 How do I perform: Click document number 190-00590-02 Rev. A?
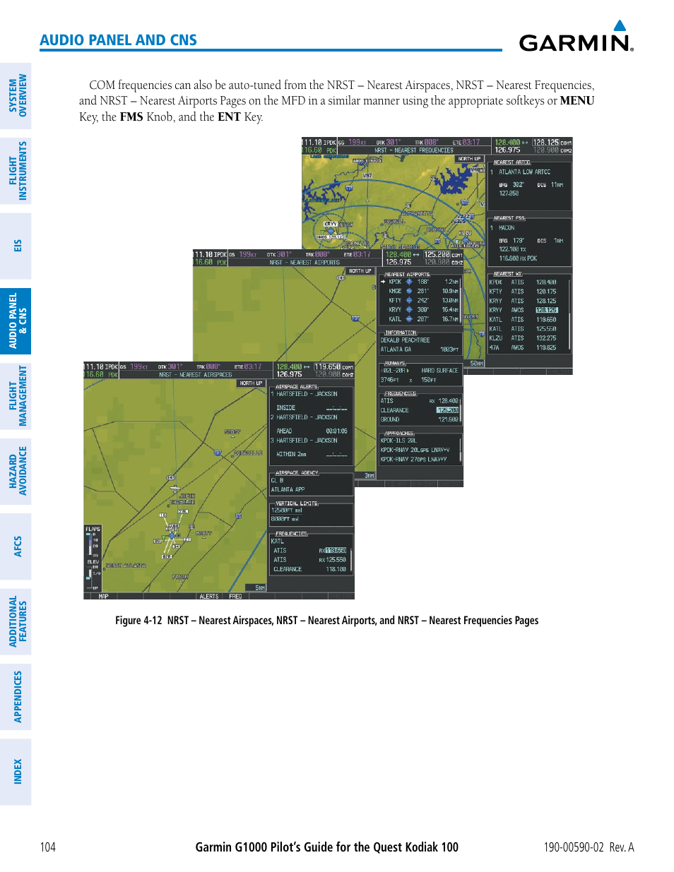click(589, 847)
